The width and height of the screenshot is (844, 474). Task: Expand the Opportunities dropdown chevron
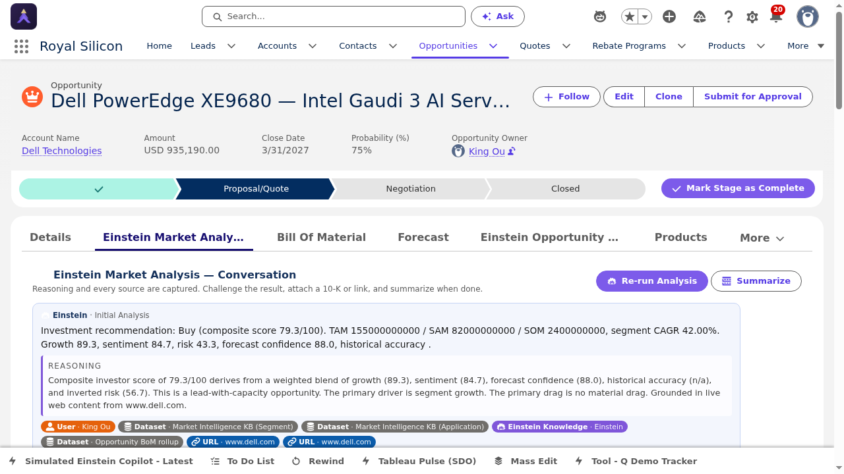pyautogui.click(x=493, y=46)
